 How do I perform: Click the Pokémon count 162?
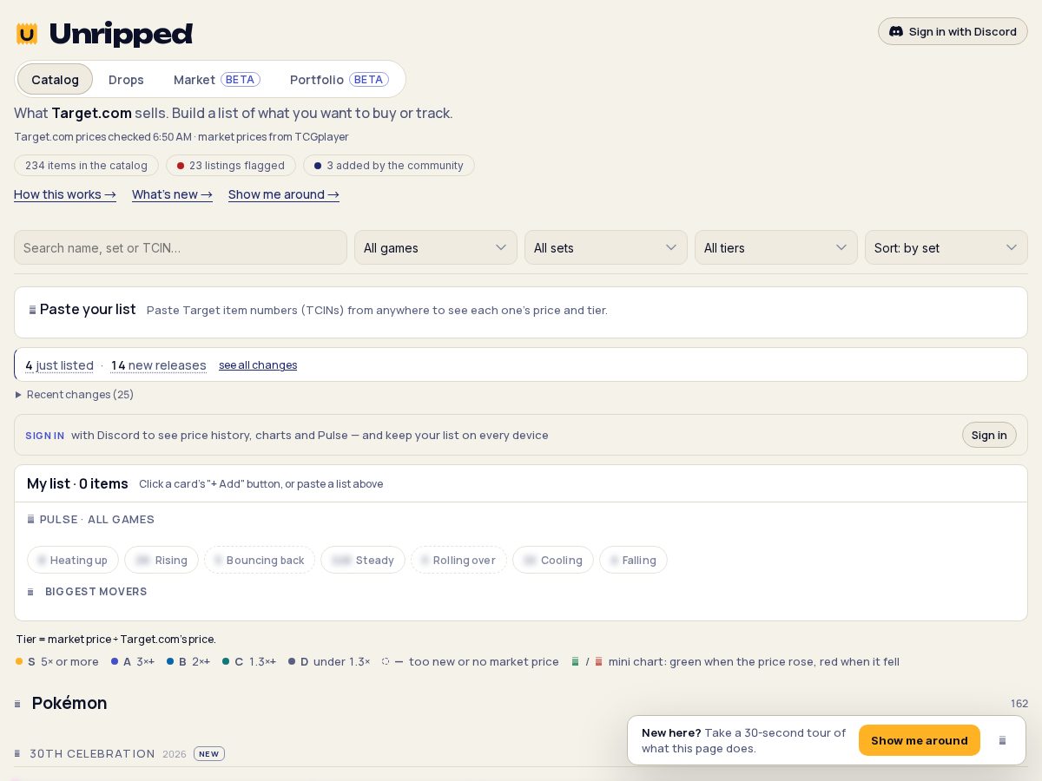1019,704
